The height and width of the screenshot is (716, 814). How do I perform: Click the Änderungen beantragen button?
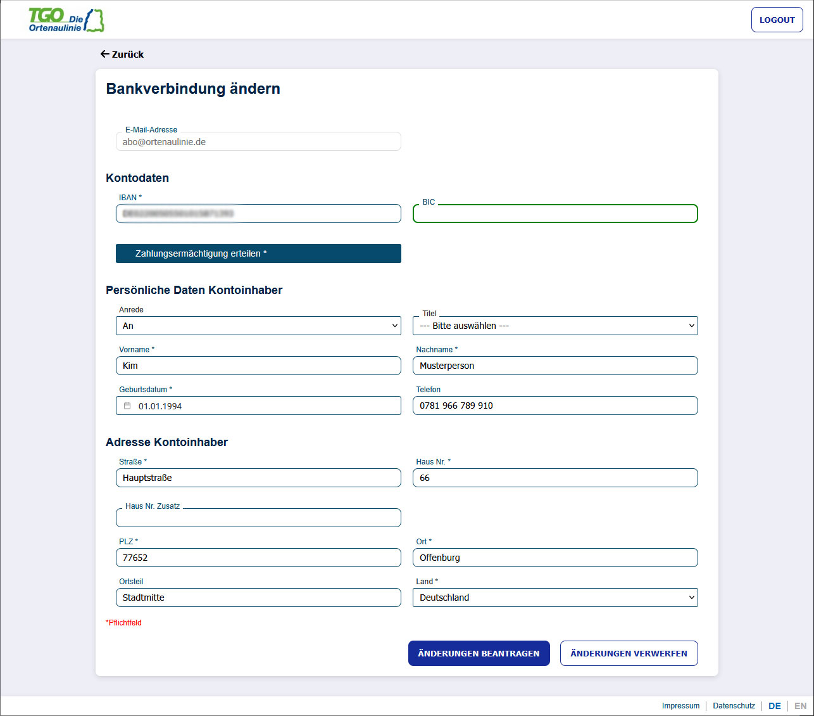(x=479, y=653)
